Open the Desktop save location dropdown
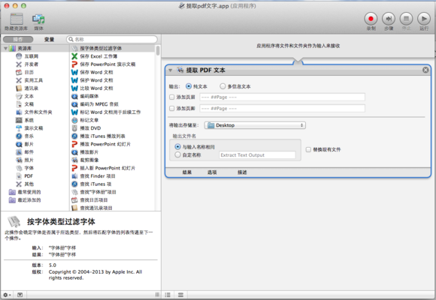This screenshot has width=436, height=300. [255, 125]
